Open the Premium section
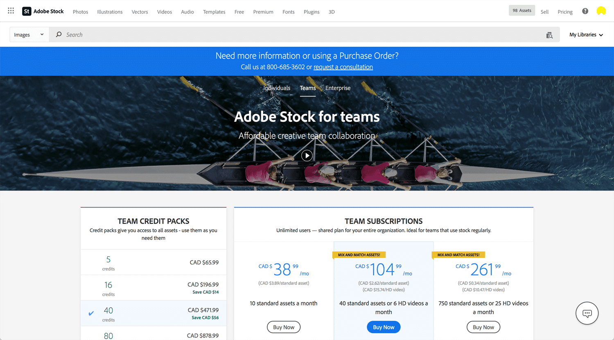Image resolution: width=614 pixels, height=340 pixels. tap(263, 12)
